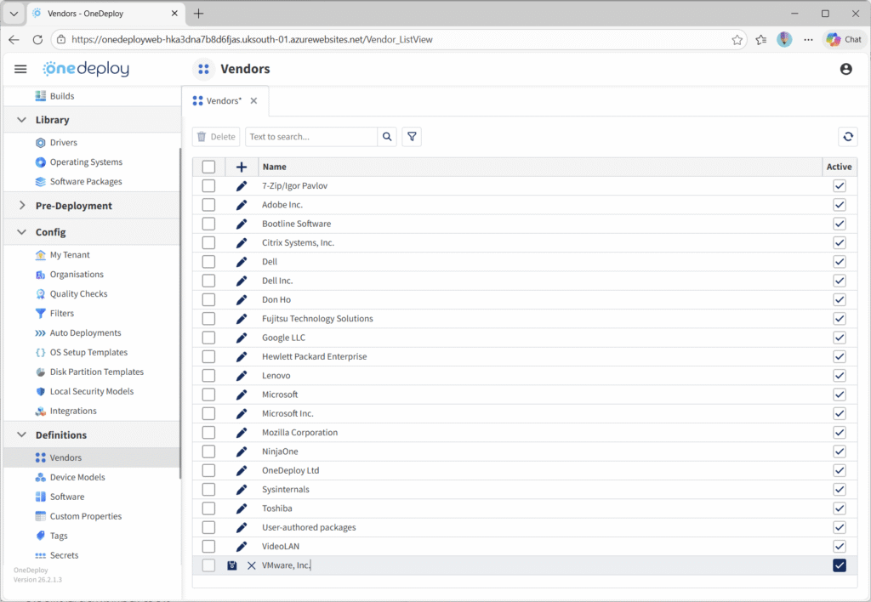The width and height of the screenshot is (871, 602).
Task: Collapse the Library section
Action: click(x=21, y=120)
